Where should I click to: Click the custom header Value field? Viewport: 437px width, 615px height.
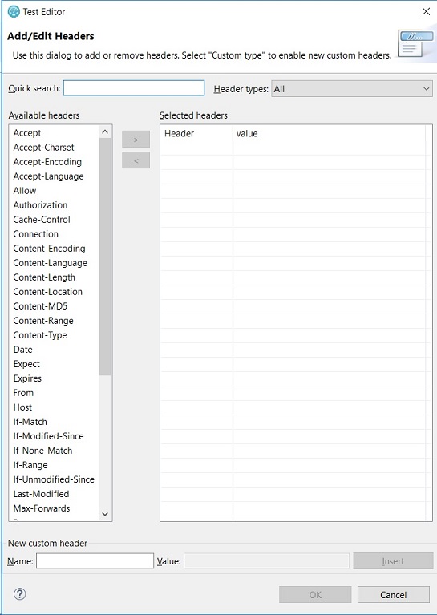coord(267,560)
